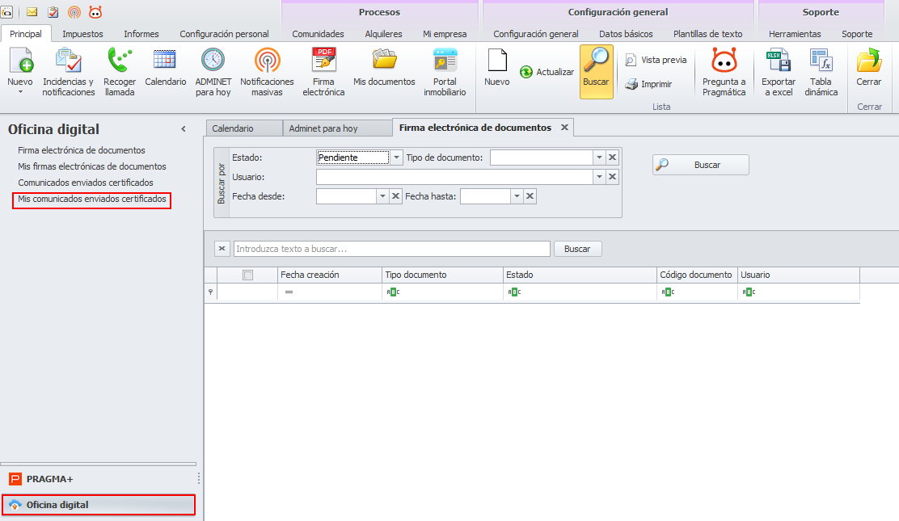Open the Fecha desde date picker
Viewport: 899px width, 521px height.
(x=382, y=196)
